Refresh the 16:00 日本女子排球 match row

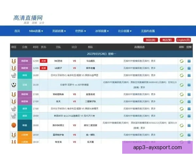pyautogui.click(x=182, y=75)
